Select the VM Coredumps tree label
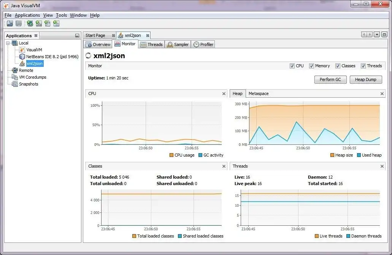The height and width of the screenshot is (255, 392). pos(32,77)
